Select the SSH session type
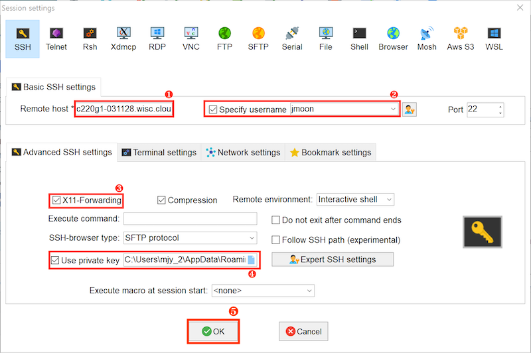 tap(23, 39)
